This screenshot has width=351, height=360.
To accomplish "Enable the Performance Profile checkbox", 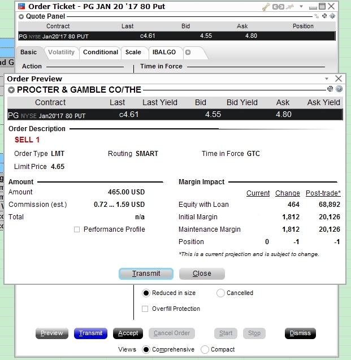I will point(77,229).
